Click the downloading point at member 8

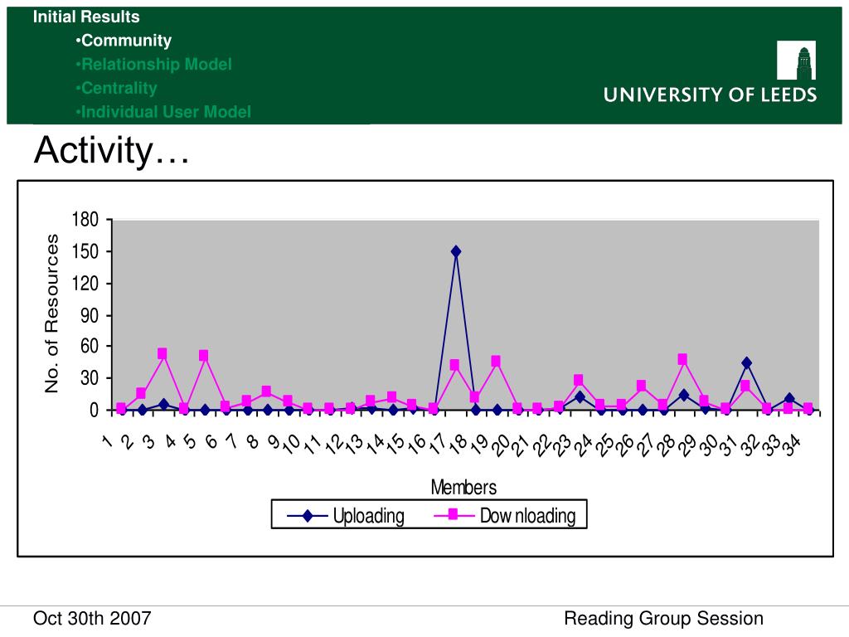pos(266,391)
